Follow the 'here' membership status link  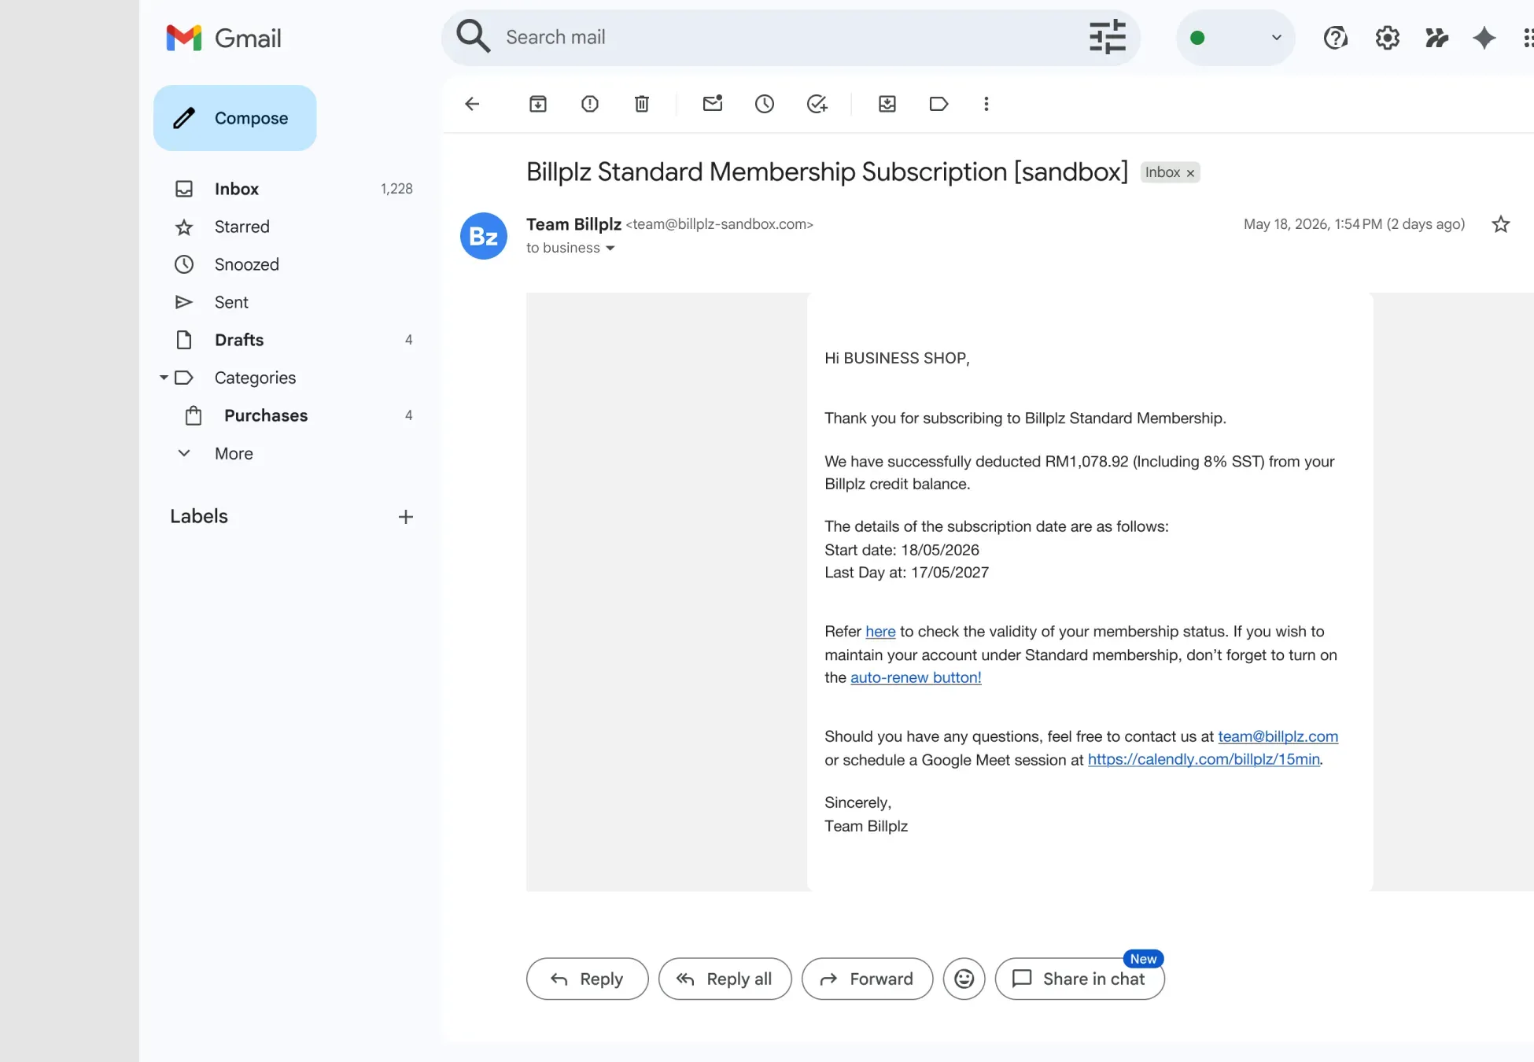point(880,632)
